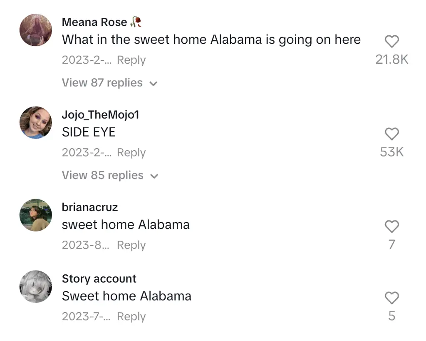426x341 pixels.
Task: Like Jojo_TheMojo1's SIDE EYE comment
Action: pyautogui.click(x=391, y=134)
